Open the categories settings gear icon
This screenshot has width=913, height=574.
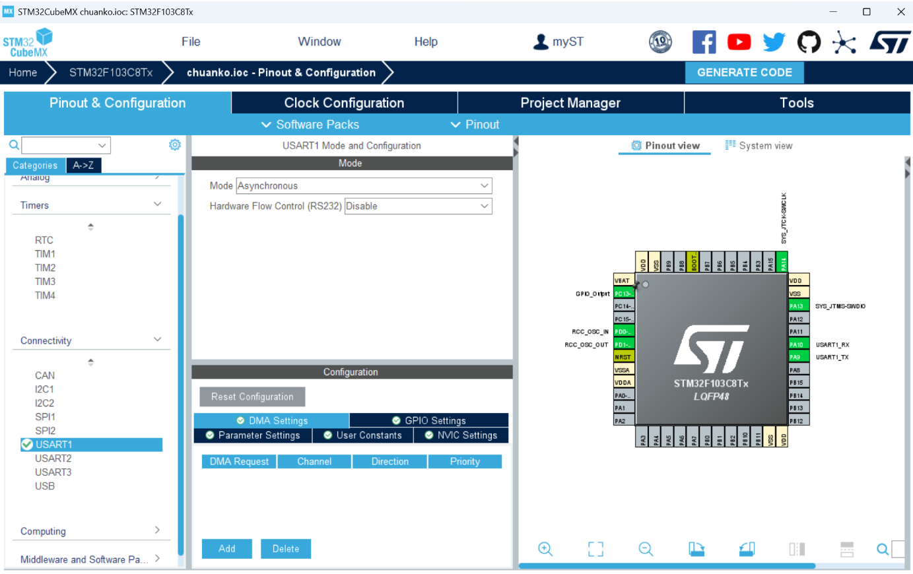coord(175,144)
